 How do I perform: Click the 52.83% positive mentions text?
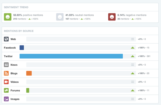click(x=28, y=15)
